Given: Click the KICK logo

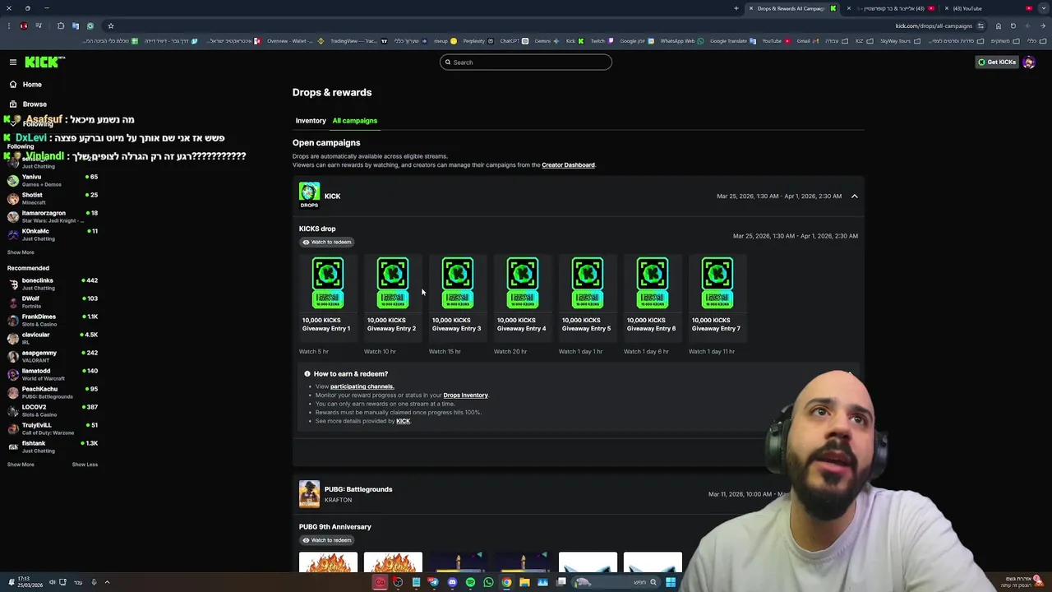Looking at the screenshot, I should point(44,62).
